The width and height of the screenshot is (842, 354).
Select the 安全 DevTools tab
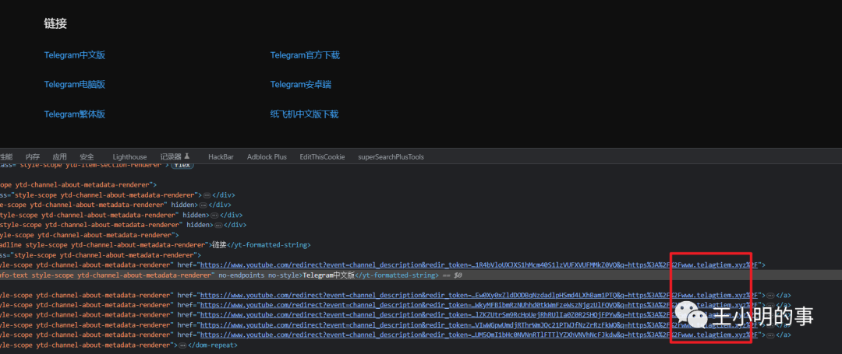87,157
